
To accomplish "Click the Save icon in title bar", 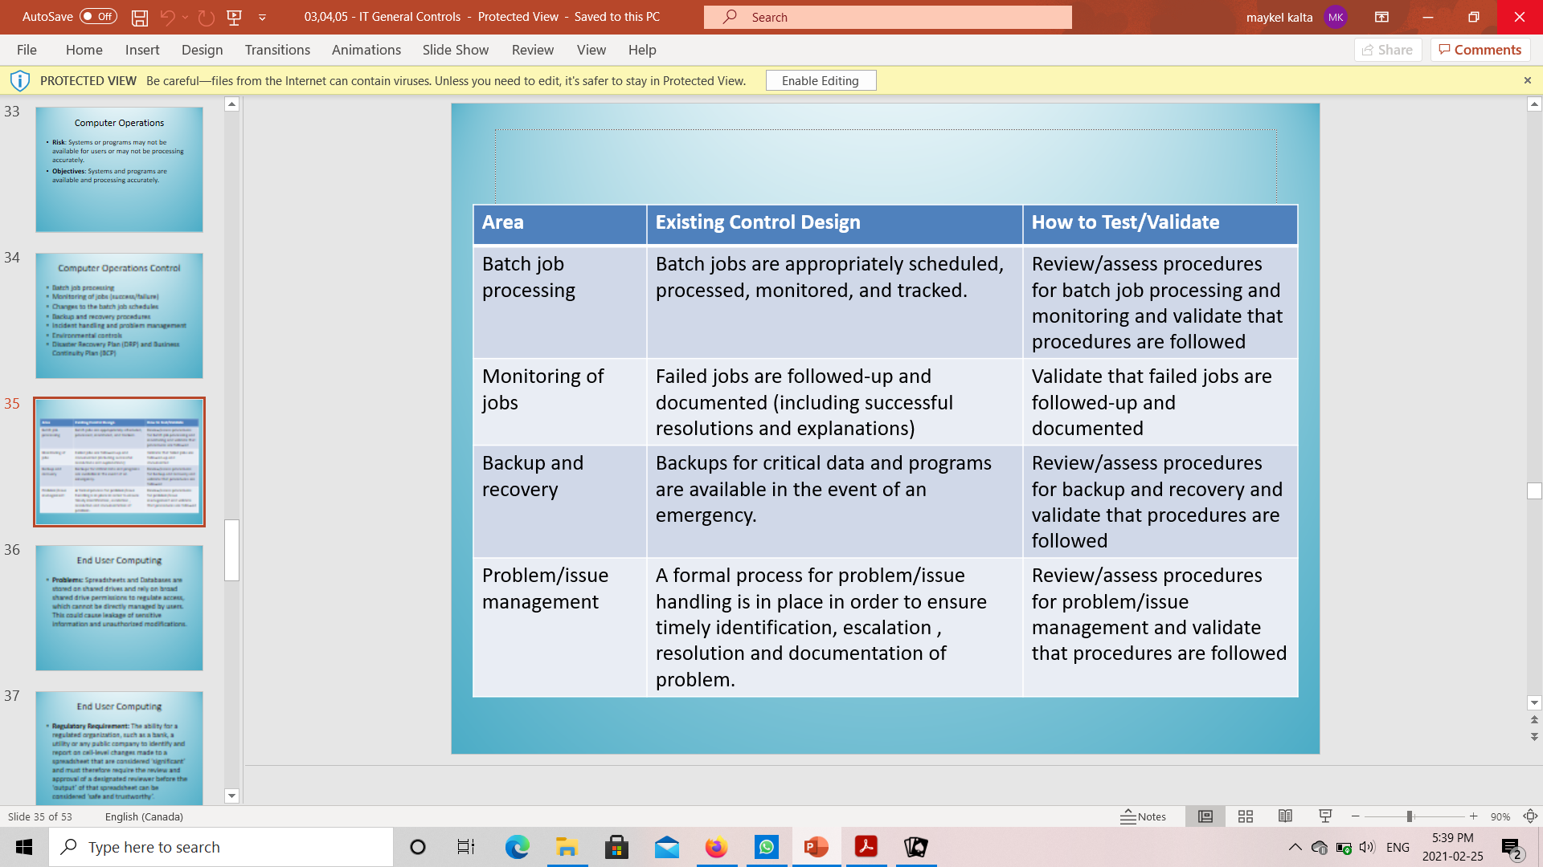I will pos(140,17).
